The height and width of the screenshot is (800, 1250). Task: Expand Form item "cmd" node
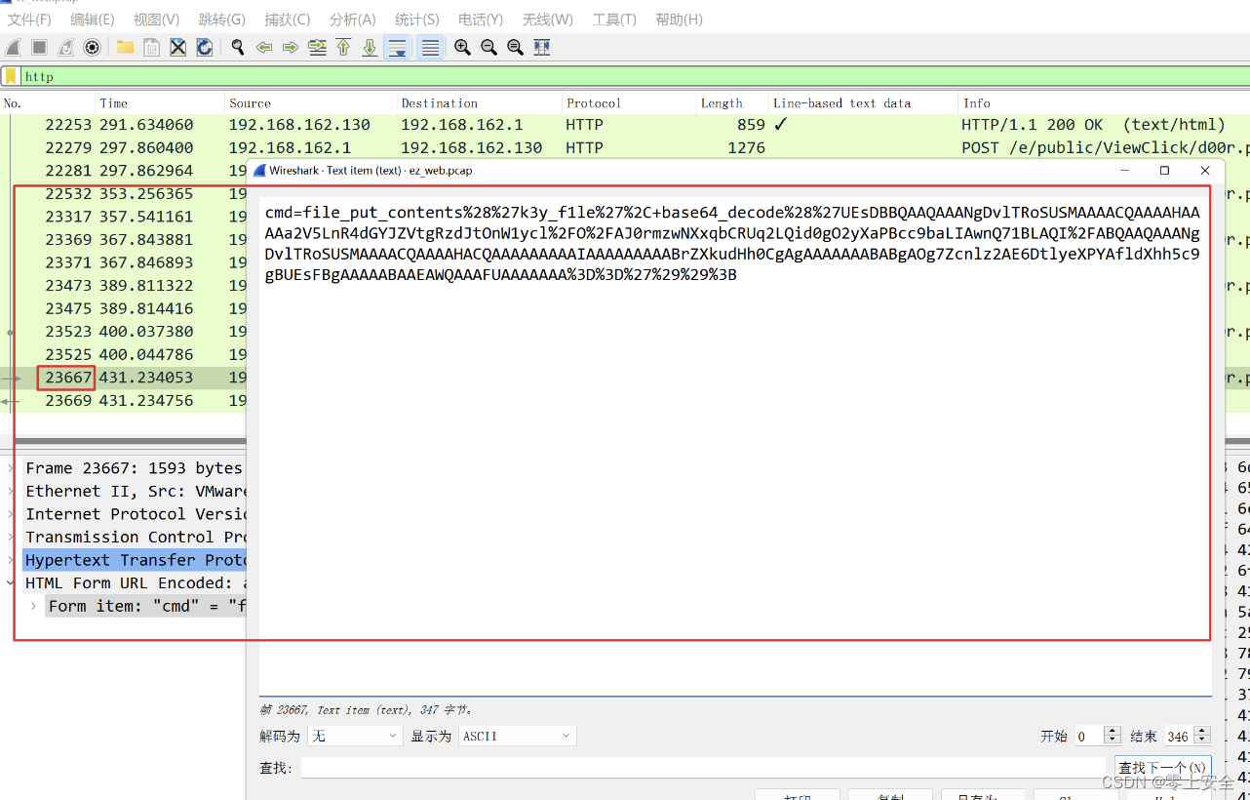point(33,606)
